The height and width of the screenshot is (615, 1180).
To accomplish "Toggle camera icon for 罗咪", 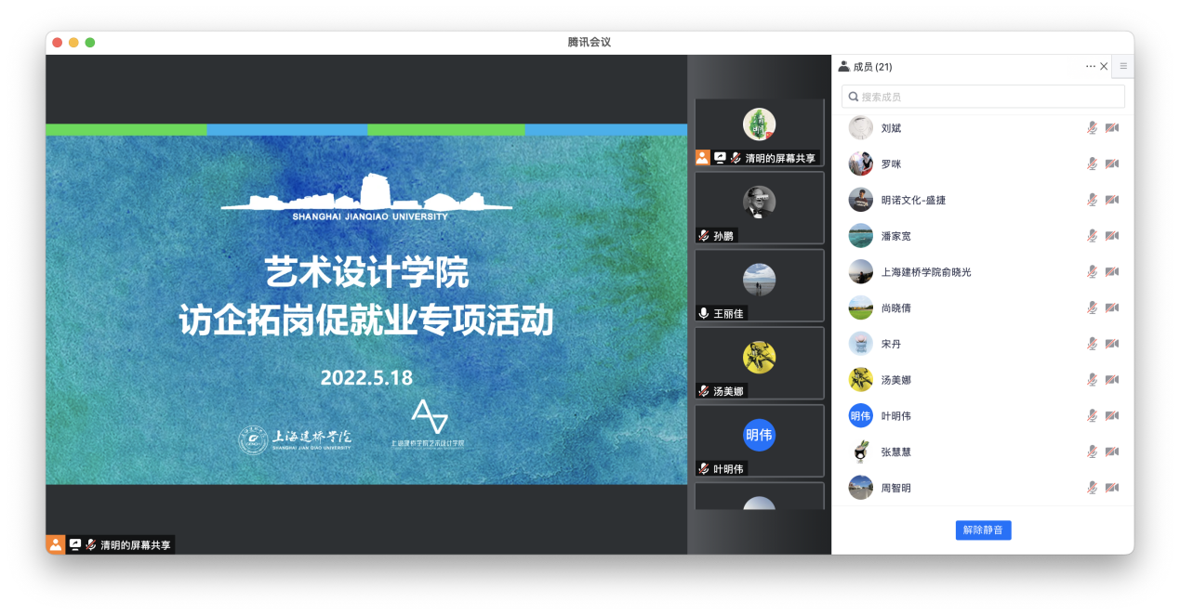I will tap(1111, 164).
